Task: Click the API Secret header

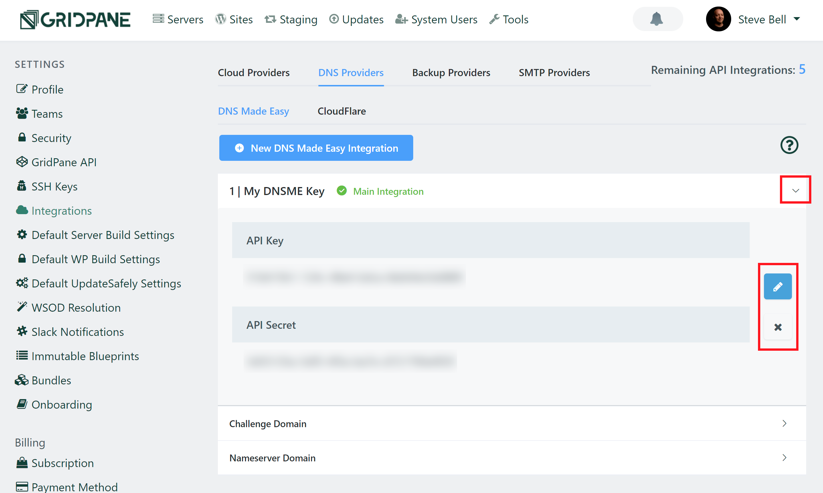Action: (x=491, y=324)
